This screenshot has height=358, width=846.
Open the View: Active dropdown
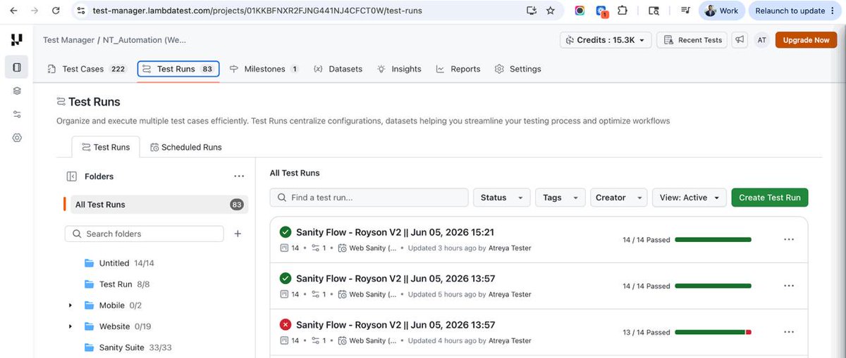tap(689, 198)
